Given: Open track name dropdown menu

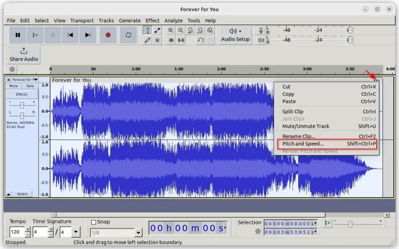Looking at the screenshot, I should [35, 80].
